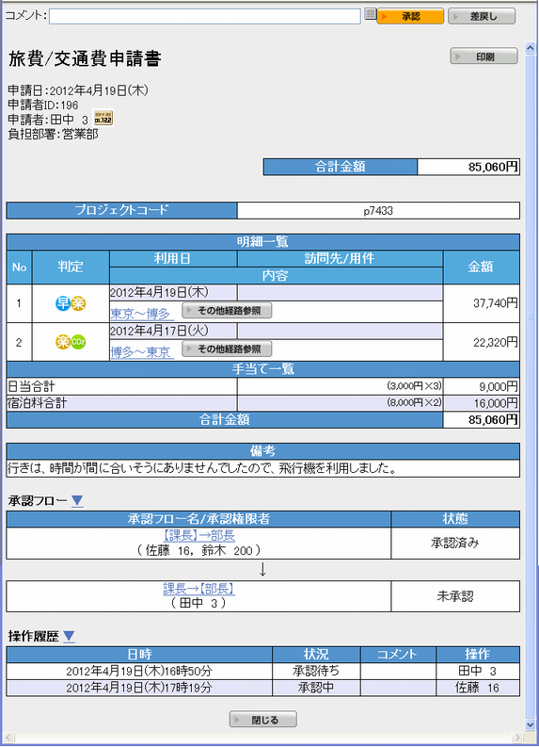The height and width of the screenshot is (747, 539).
Task: Click the 差戻し reject button
Action: [482, 16]
